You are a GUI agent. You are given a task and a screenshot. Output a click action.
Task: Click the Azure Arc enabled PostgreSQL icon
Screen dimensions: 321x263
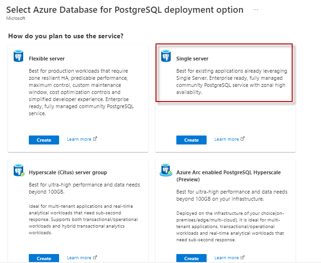tap(166, 170)
